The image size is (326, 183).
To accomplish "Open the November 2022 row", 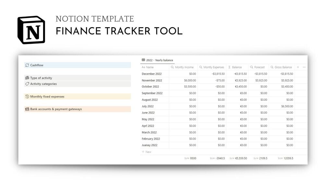I will coord(152,80).
